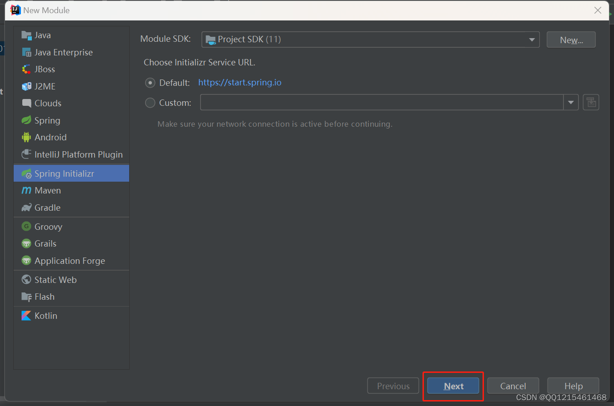Choose Spring Initializr in the list
The width and height of the screenshot is (614, 406).
(71, 173)
